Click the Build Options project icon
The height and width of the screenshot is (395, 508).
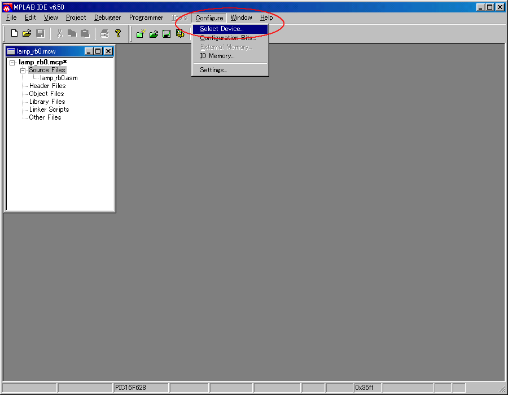coord(180,34)
